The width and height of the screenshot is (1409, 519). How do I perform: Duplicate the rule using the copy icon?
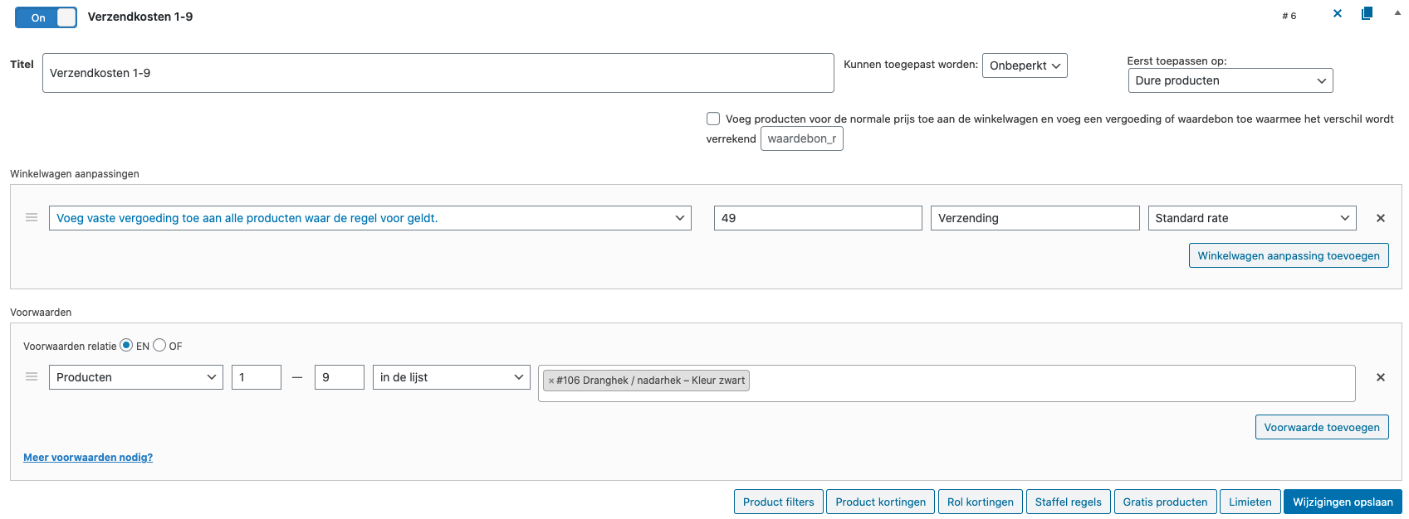[1367, 14]
